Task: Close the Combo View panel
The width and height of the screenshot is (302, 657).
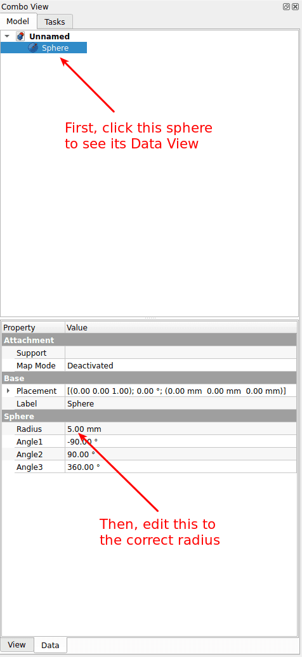Action: 295,7
